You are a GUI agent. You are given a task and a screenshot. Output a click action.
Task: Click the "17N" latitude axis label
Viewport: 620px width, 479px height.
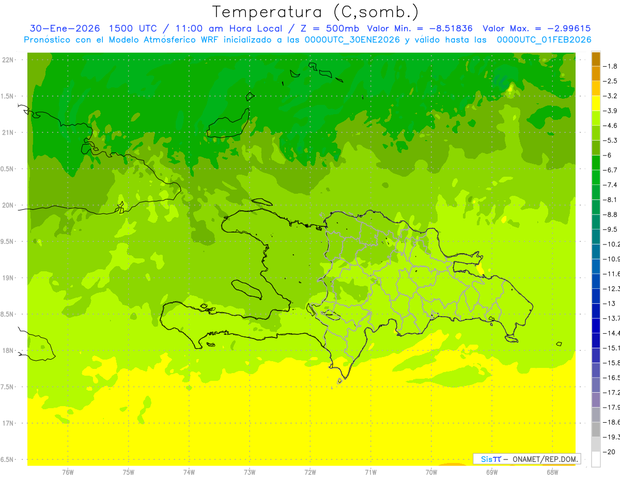point(9,423)
